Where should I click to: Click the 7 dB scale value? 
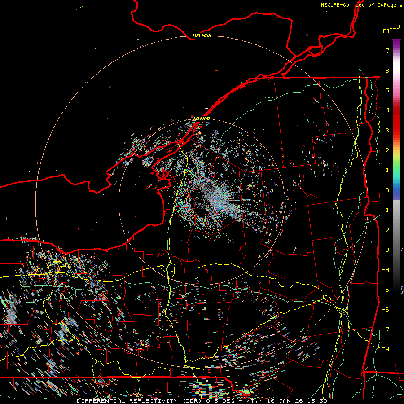point(387,50)
